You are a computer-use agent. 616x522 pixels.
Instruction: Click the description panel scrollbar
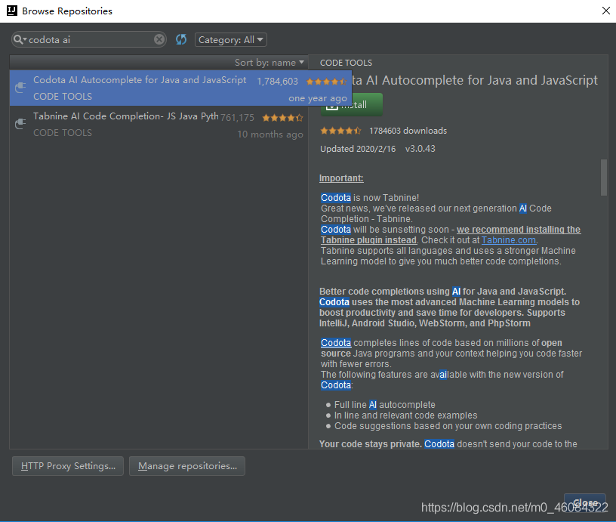coord(604,177)
